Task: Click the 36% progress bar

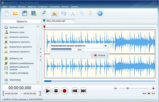Action: 79,50
